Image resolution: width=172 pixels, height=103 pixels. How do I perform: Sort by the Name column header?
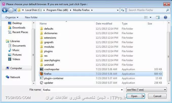[x=43, y=24]
